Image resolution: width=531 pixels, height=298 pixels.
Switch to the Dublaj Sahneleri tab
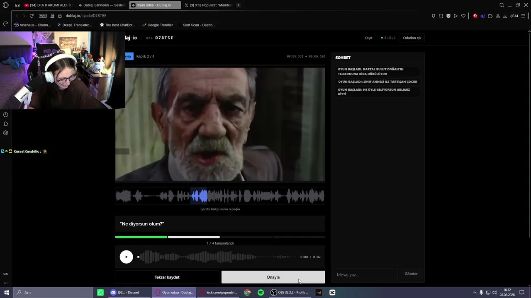click(102, 5)
